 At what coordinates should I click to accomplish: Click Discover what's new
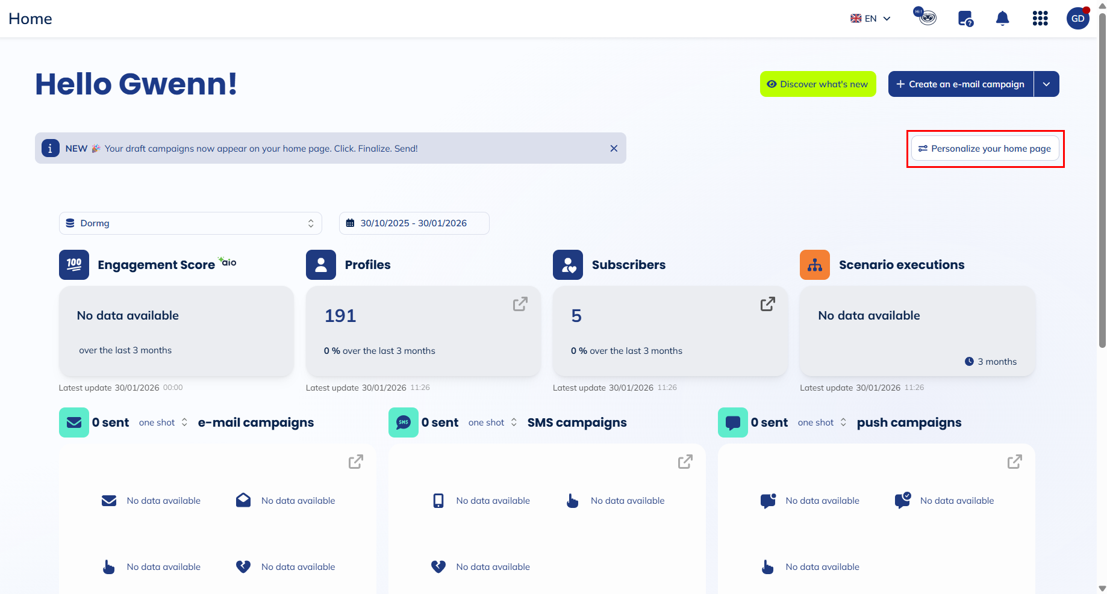[818, 84]
